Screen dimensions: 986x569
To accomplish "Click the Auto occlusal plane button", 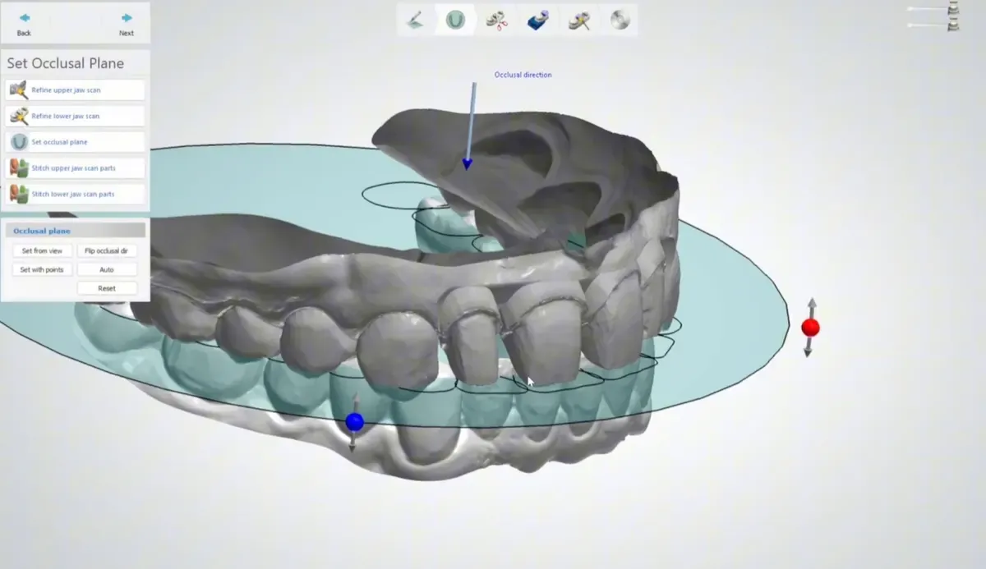I will 107,269.
